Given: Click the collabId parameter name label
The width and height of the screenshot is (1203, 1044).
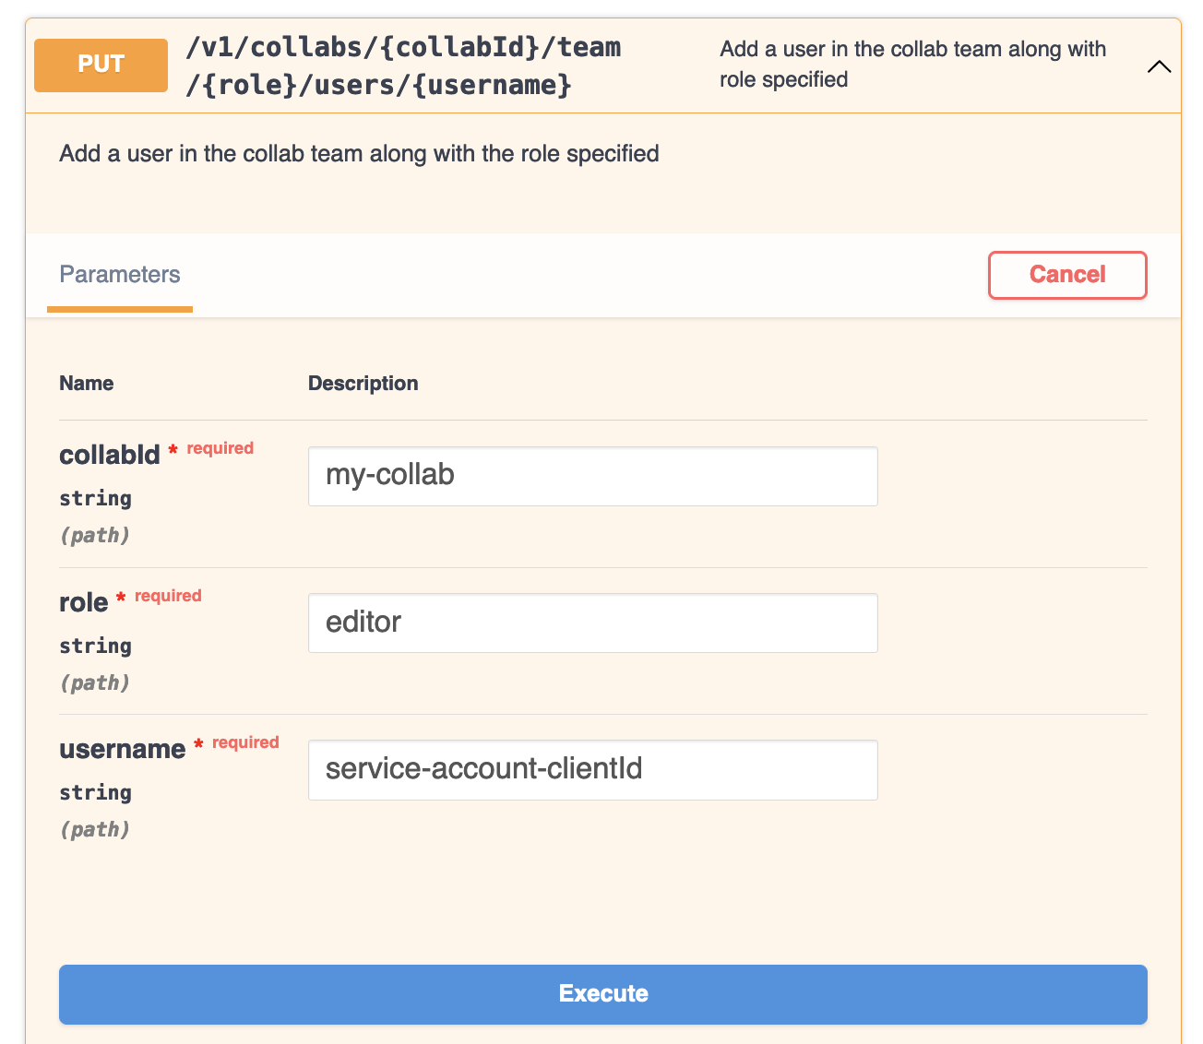Looking at the screenshot, I should click(x=109, y=455).
